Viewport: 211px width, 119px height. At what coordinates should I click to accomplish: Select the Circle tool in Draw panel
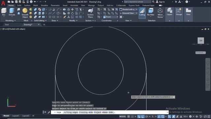pyautogui.click(x=58, y=13)
